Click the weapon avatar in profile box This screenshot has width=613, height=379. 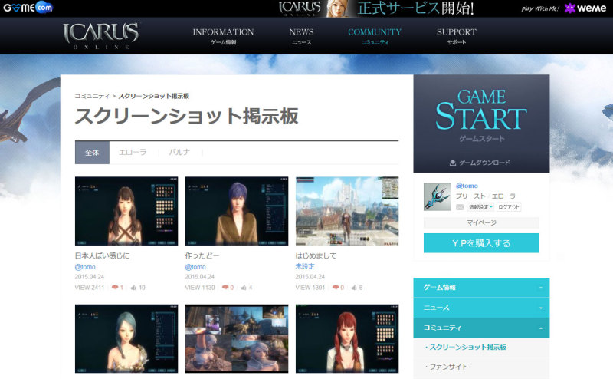(x=438, y=197)
